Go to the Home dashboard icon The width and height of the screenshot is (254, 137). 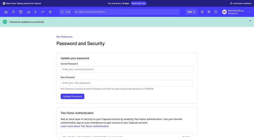[6, 12]
